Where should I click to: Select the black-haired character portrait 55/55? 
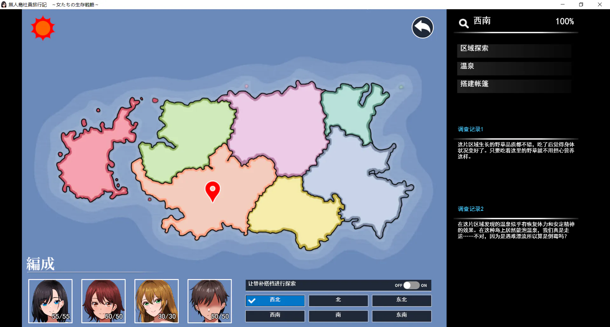tap(51, 301)
